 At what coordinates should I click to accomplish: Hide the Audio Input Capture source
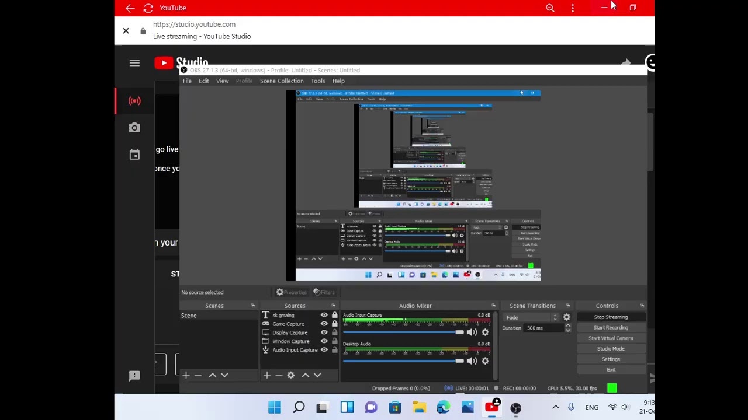pyautogui.click(x=324, y=350)
